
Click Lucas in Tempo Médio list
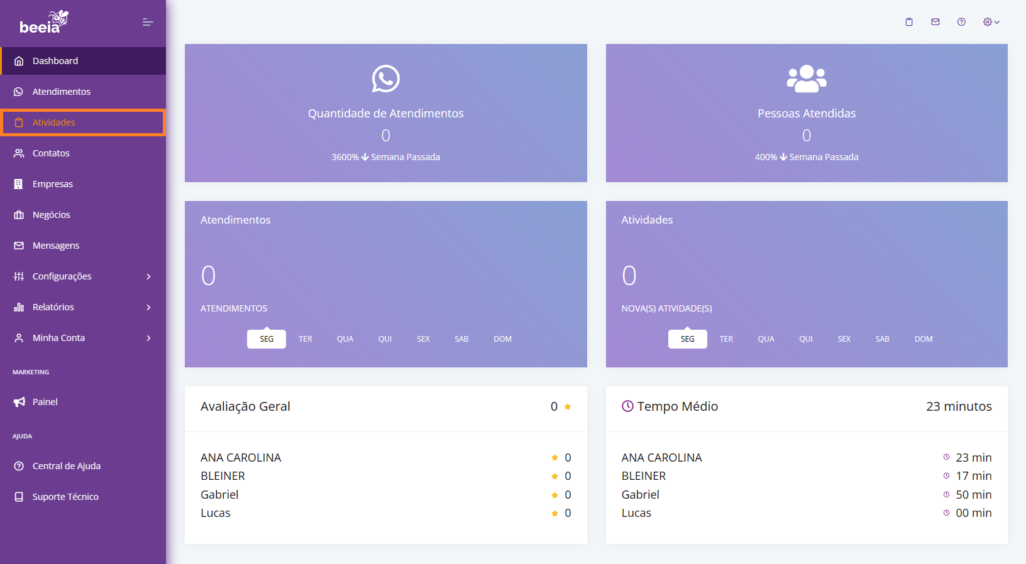pos(636,513)
